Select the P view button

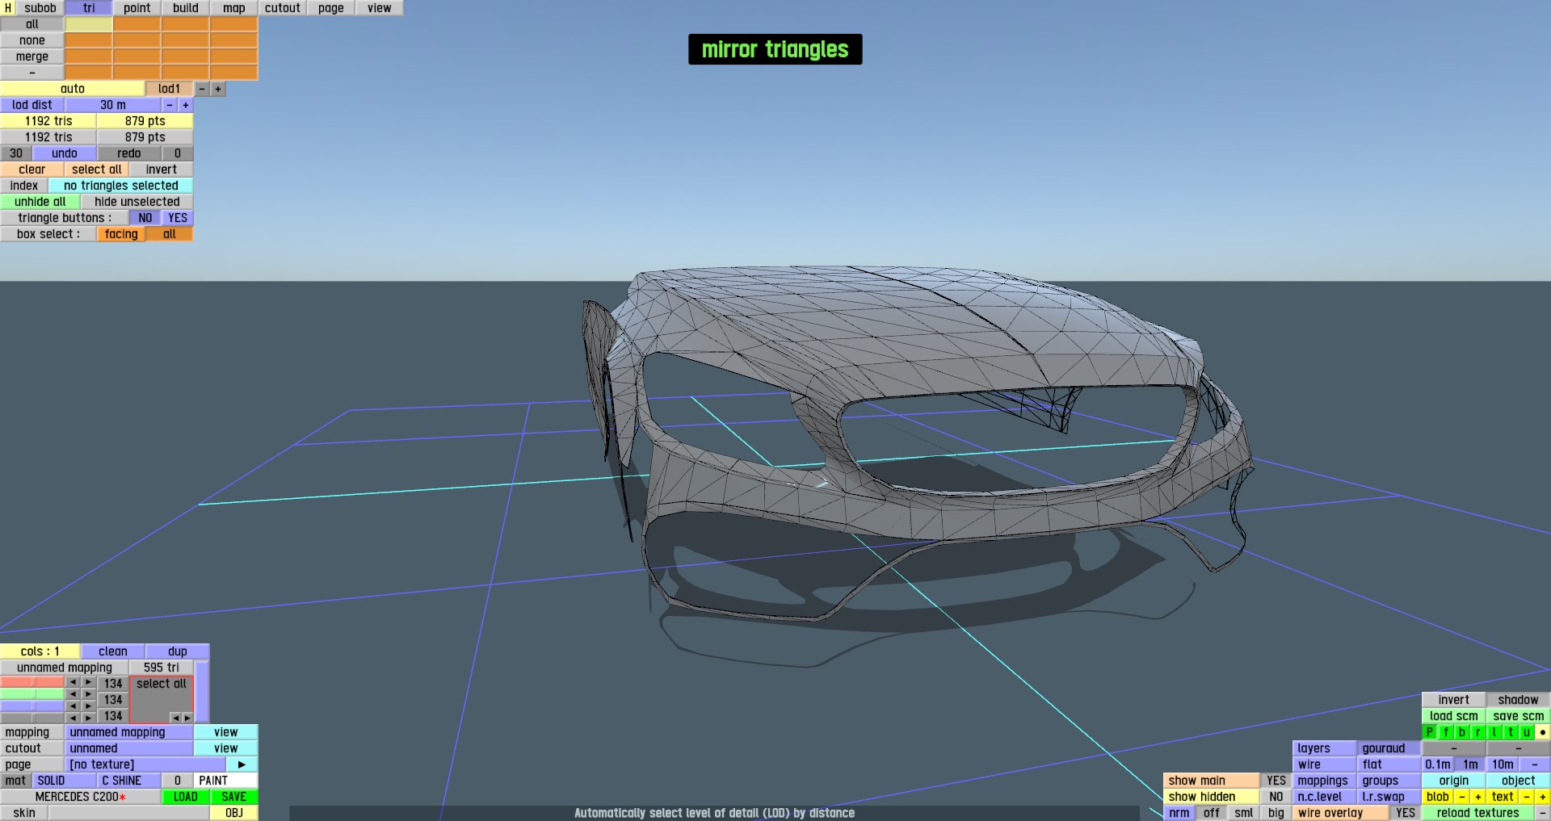click(1430, 732)
